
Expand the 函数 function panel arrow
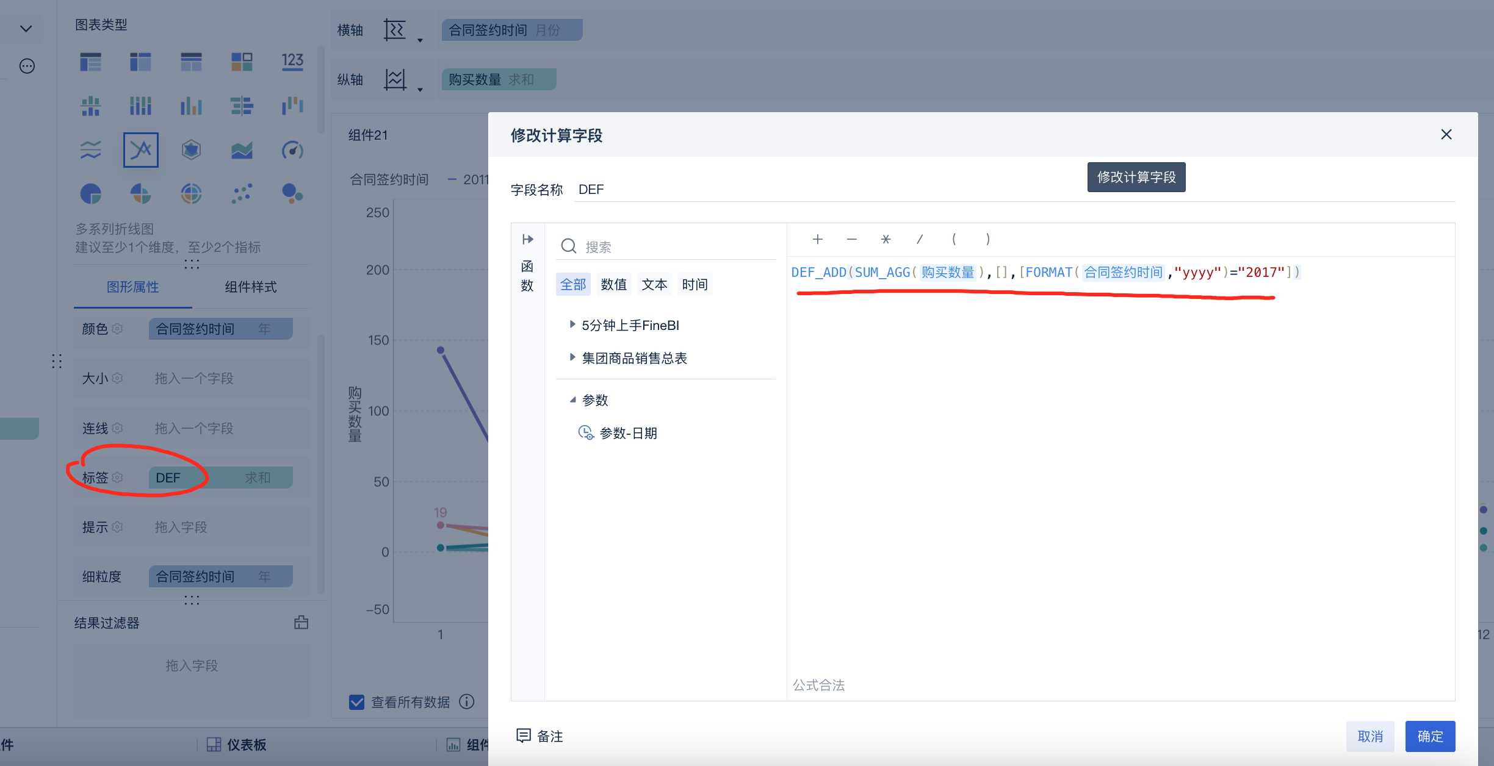point(528,239)
